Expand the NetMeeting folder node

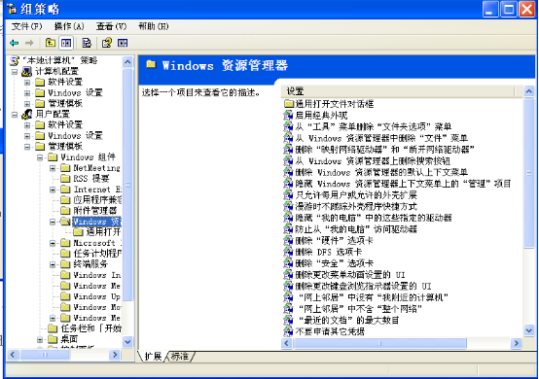coord(53,168)
